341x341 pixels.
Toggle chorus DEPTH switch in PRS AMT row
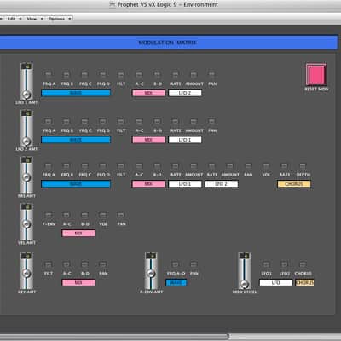pos(303,165)
